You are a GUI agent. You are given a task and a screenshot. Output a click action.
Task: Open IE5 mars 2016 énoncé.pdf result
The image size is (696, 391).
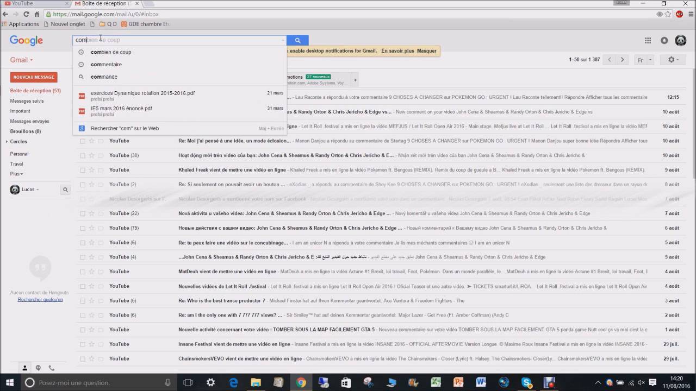pos(179,111)
